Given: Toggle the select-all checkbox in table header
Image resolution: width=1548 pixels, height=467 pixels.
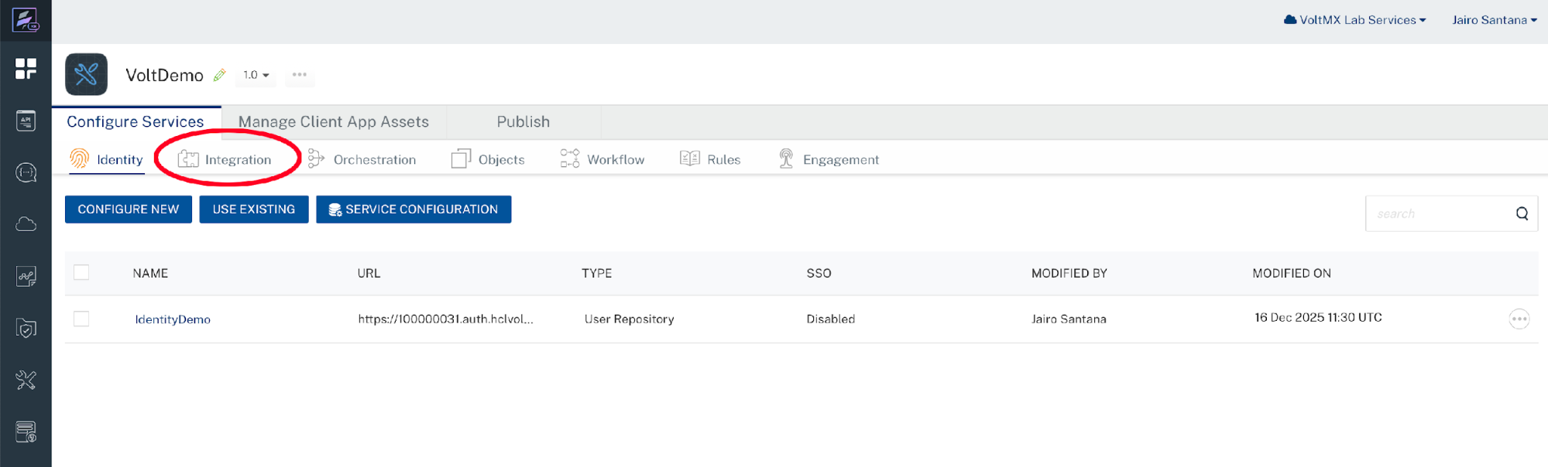Looking at the screenshot, I should (x=81, y=272).
